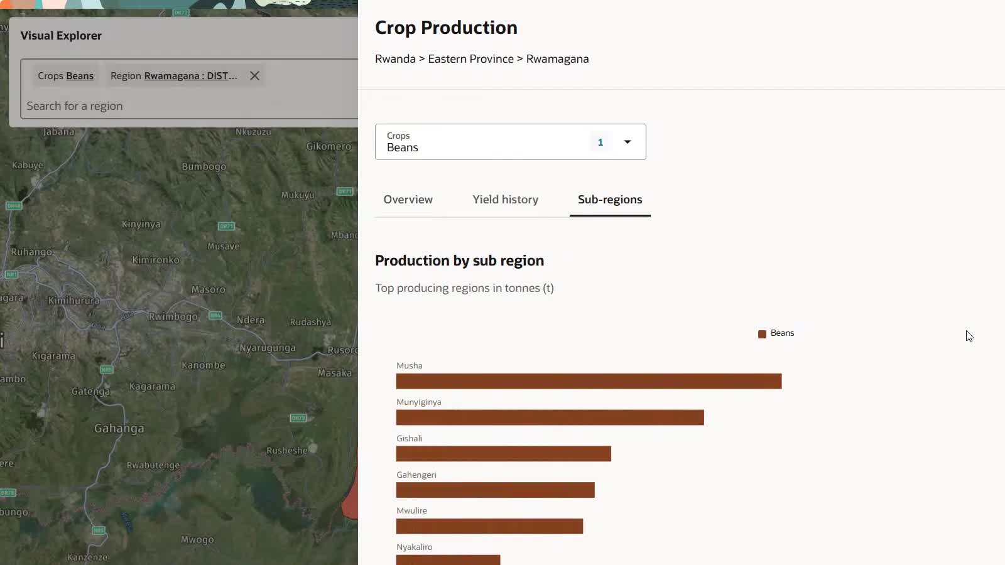
Task: Focus the Search for a region field
Action: (x=188, y=106)
